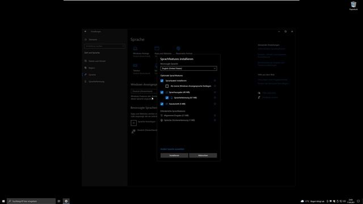This screenshot has height=204, width=363.
Task: Click the taskbar clock
Action: [x=351, y=201]
